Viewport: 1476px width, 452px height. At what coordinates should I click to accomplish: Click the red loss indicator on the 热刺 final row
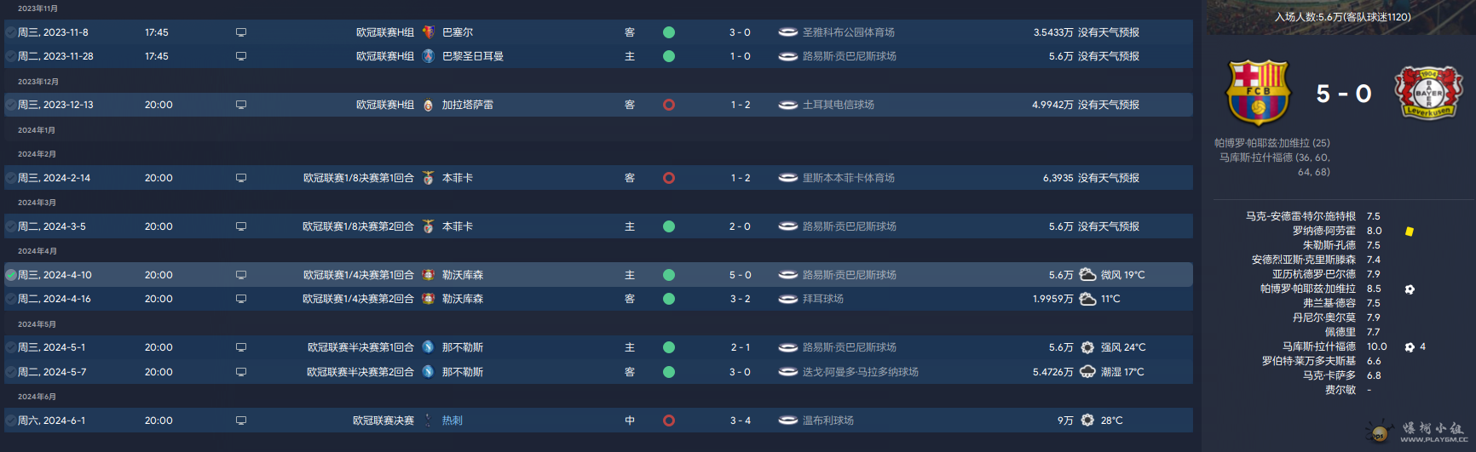tap(669, 421)
